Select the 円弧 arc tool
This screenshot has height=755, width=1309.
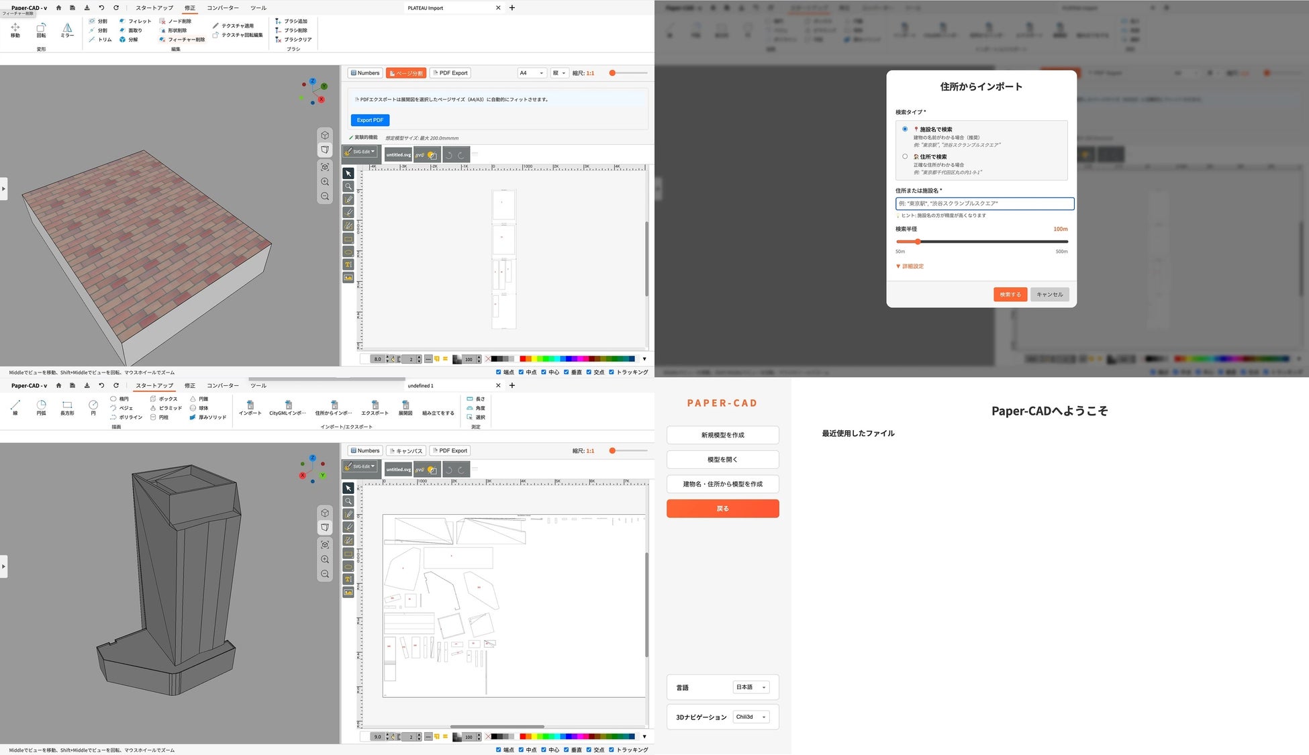[x=41, y=405]
